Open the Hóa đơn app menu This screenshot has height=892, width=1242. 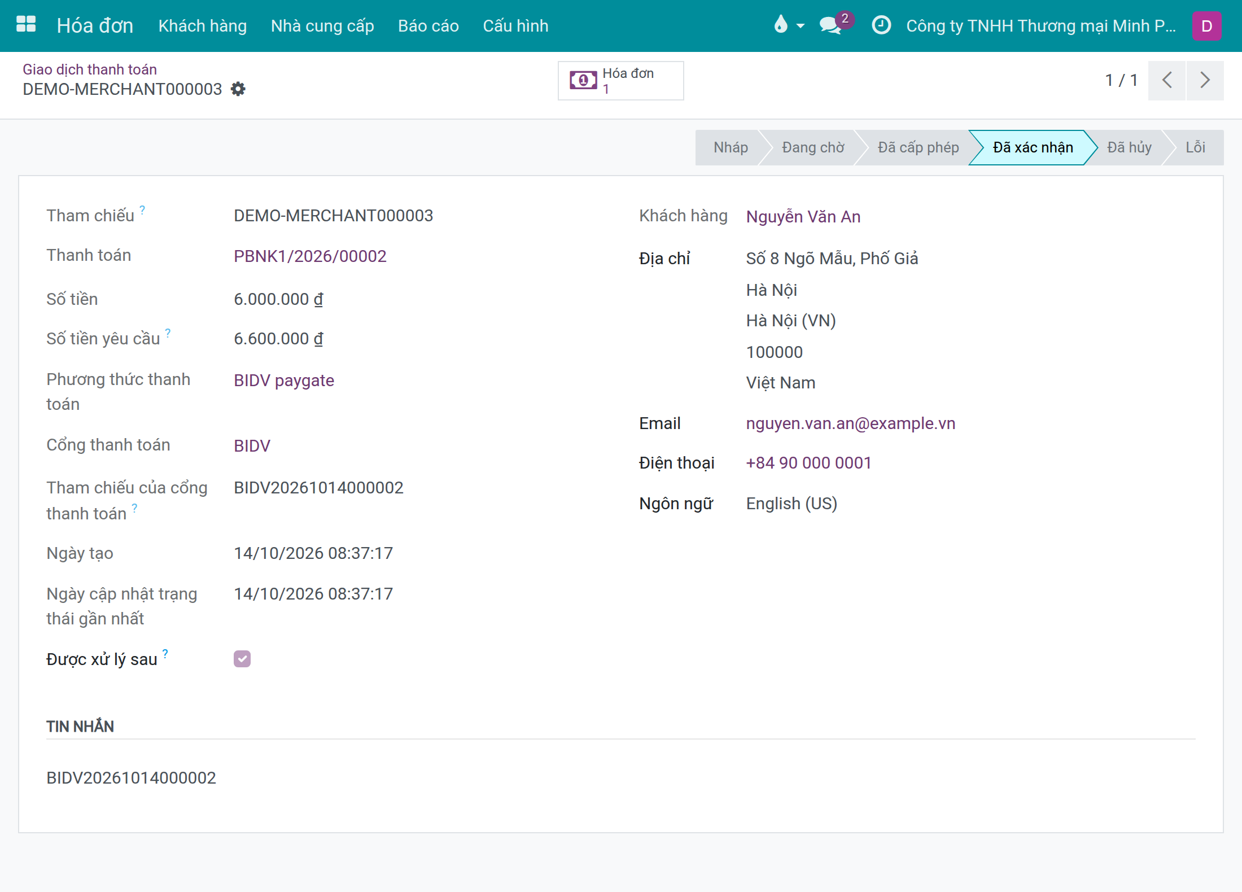(x=95, y=25)
